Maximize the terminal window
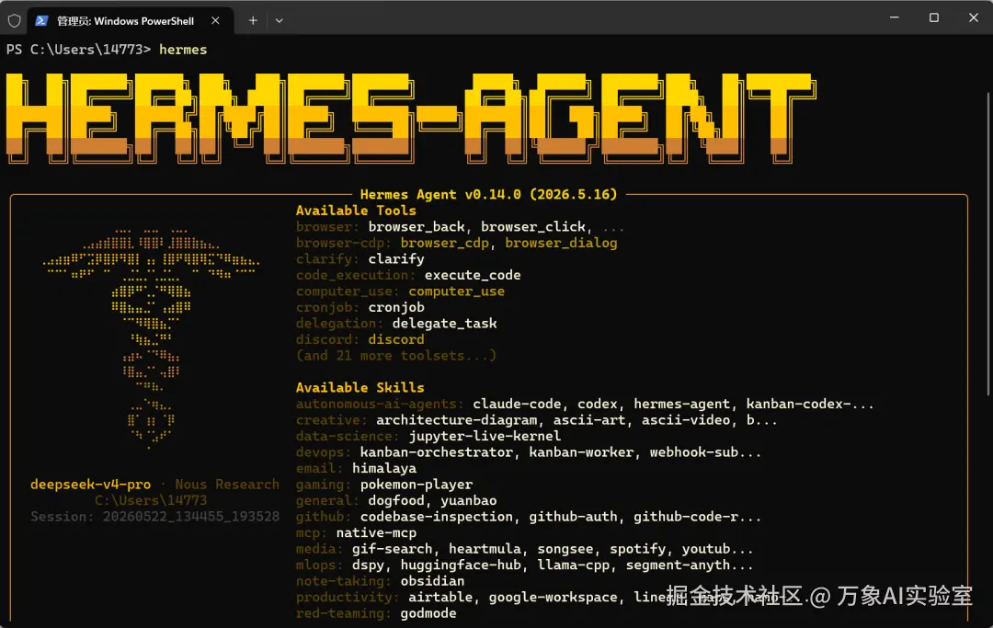 pyautogui.click(x=933, y=17)
